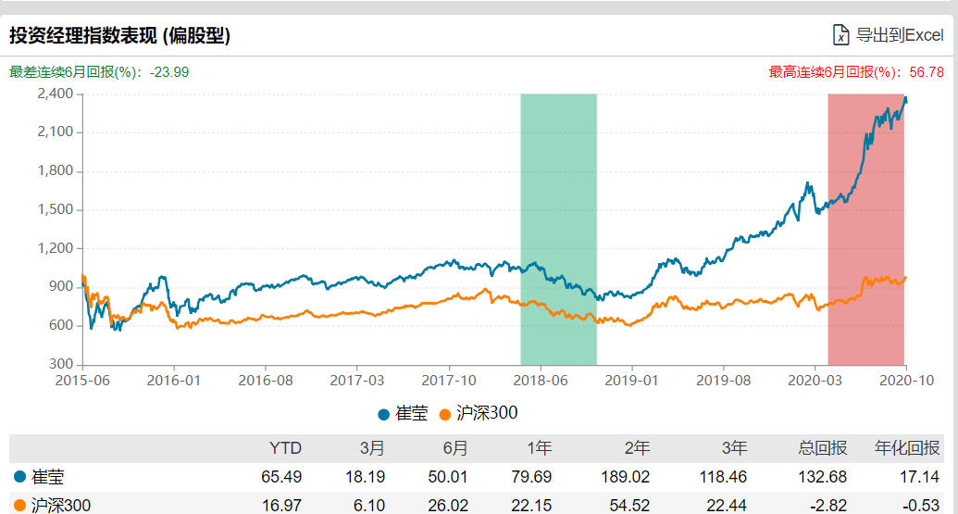Click the YTD column header
The width and height of the screenshot is (958, 514).
click(285, 448)
